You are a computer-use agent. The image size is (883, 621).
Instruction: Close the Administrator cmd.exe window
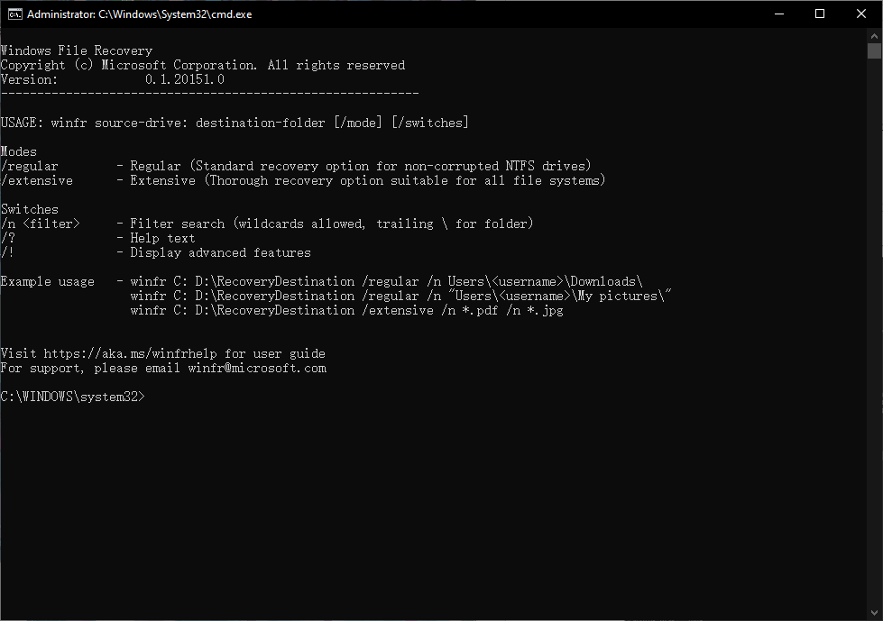(861, 14)
